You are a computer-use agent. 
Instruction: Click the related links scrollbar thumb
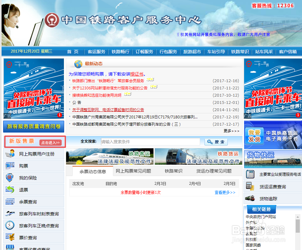(x=298, y=226)
